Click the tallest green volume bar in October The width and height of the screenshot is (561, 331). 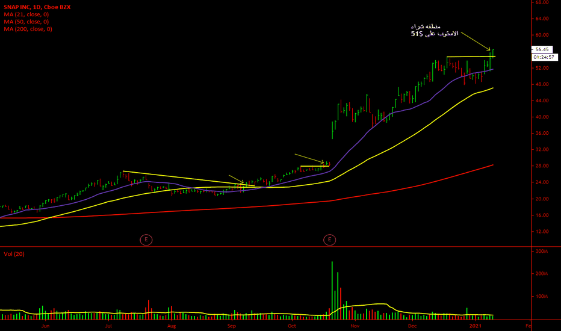point(332,290)
